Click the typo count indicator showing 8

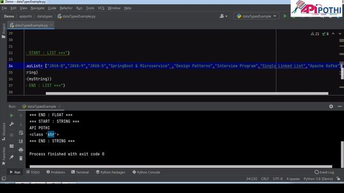pyautogui.click(x=325, y=34)
